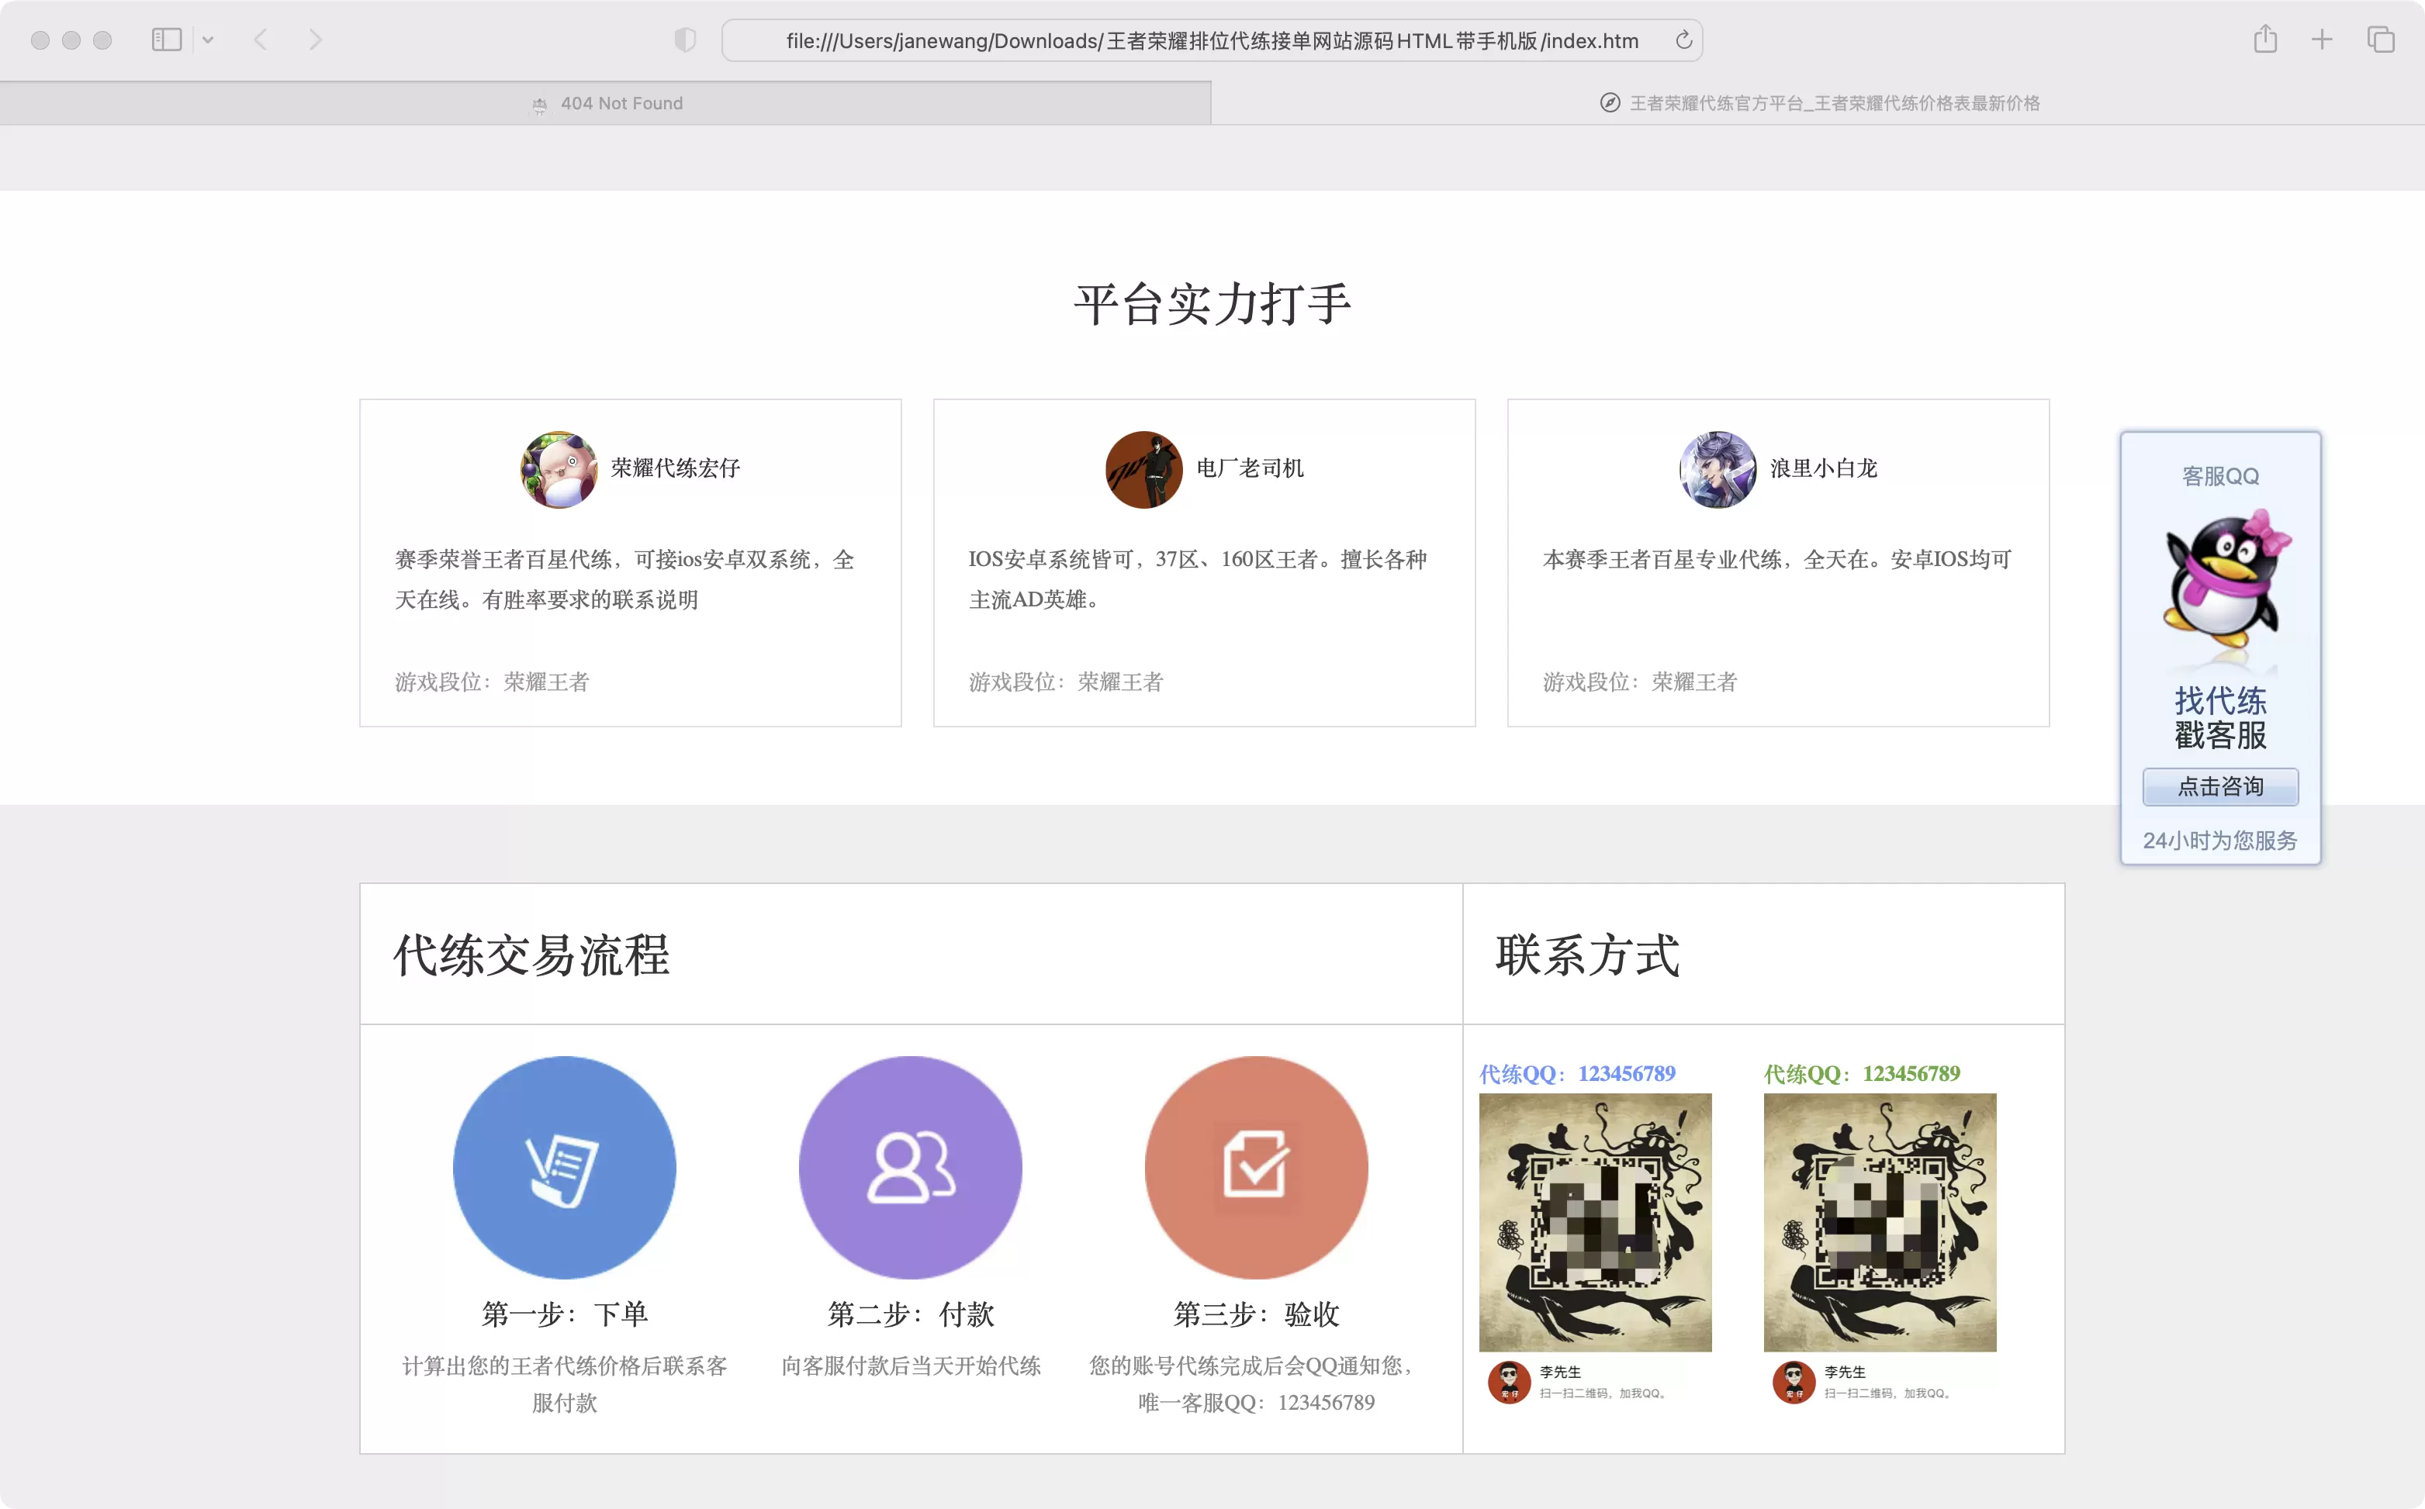Click the privacy shield icon
The height and width of the screenshot is (1509, 2425).
point(685,40)
